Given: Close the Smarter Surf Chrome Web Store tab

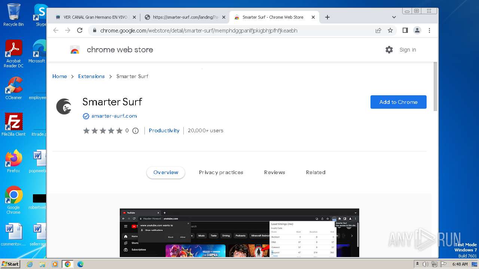Looking at the screenshot, I should (313, 17).
